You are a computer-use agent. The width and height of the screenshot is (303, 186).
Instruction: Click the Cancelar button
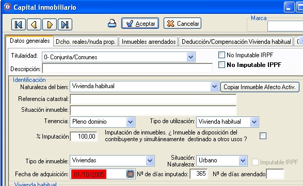[x=182, y=24]
